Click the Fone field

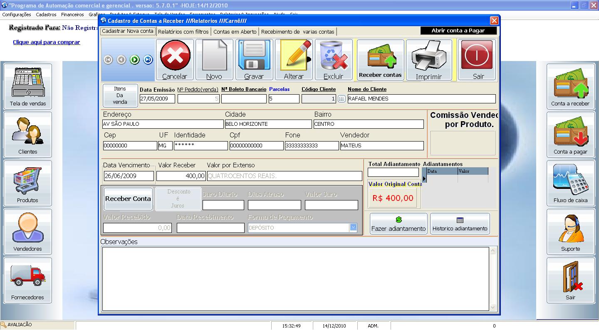[x=312, y=146]
